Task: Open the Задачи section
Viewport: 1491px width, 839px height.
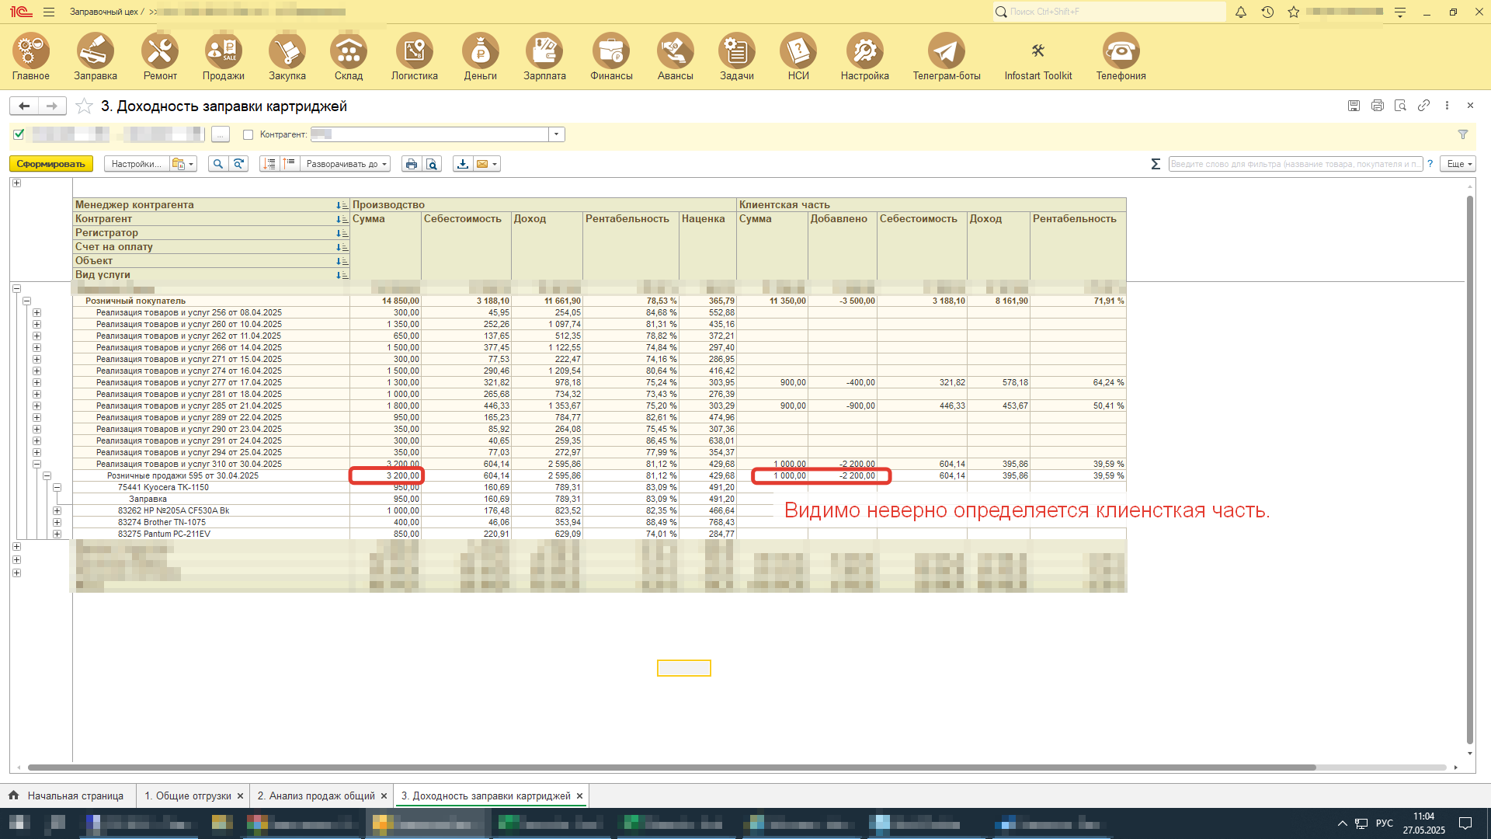Action: 737,57
